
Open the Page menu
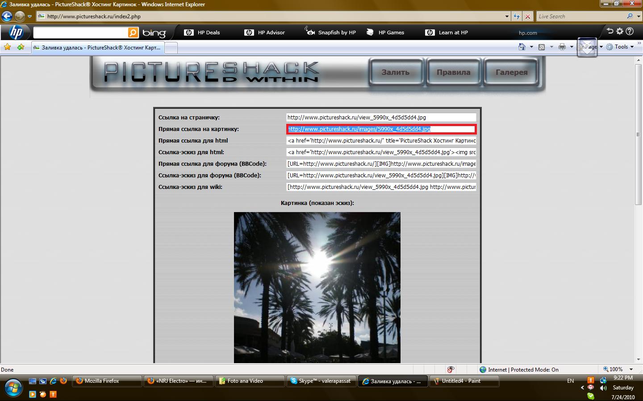[590, 47]
